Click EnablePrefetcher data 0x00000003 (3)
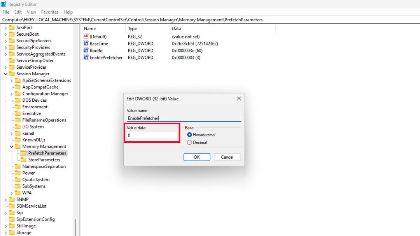The width and height of the screenshot is (420, 236). [x=186, y=57]
